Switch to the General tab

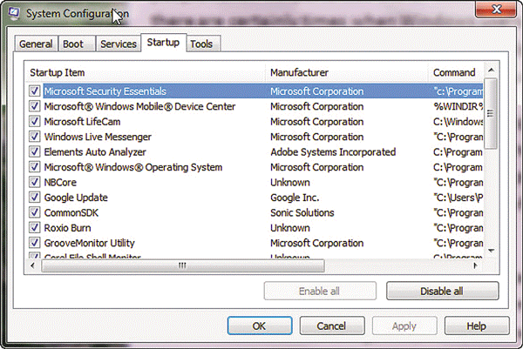pyautogui.click(x=37, y=44)
